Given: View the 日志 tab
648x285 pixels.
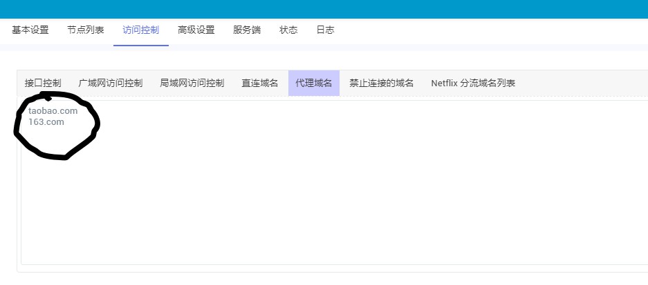Looking at the screenshot, I should point(325,30).
